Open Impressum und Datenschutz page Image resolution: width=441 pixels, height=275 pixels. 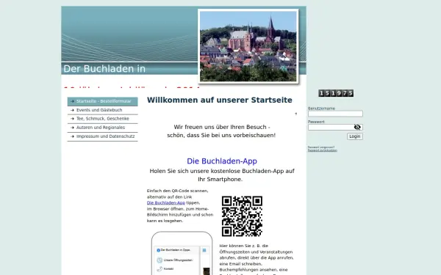pos(103,136)
